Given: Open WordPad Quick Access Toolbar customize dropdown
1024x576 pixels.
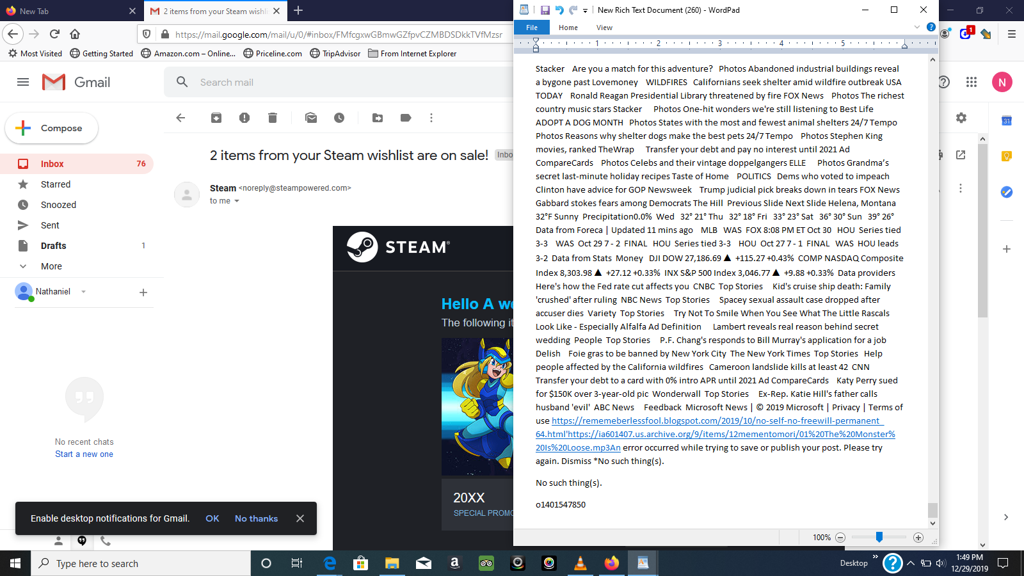Looking at the screenshot, I should coord(585,10).
